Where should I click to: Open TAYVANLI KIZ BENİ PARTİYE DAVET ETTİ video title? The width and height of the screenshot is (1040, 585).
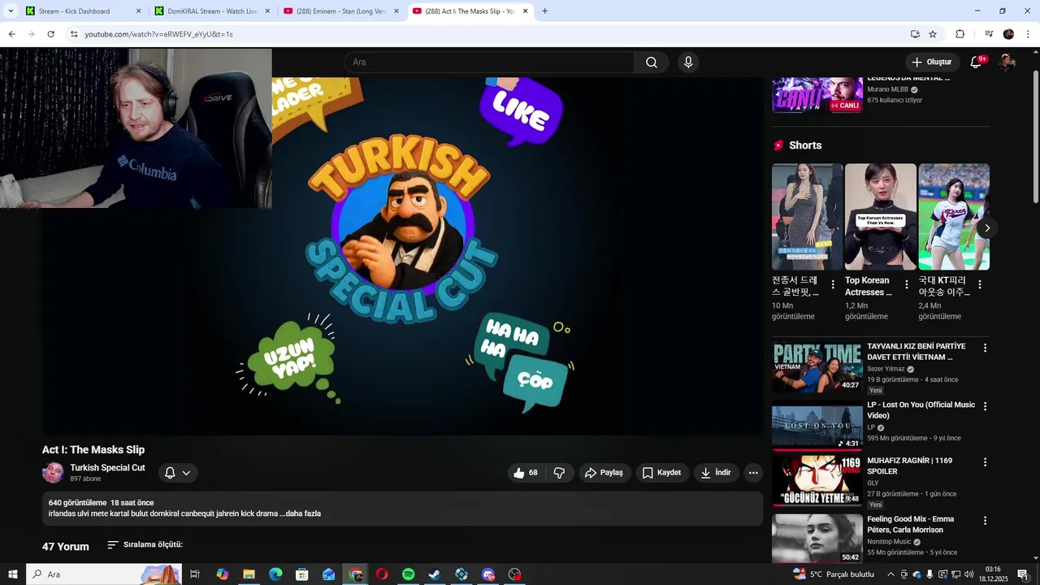(x=916, y=352)
